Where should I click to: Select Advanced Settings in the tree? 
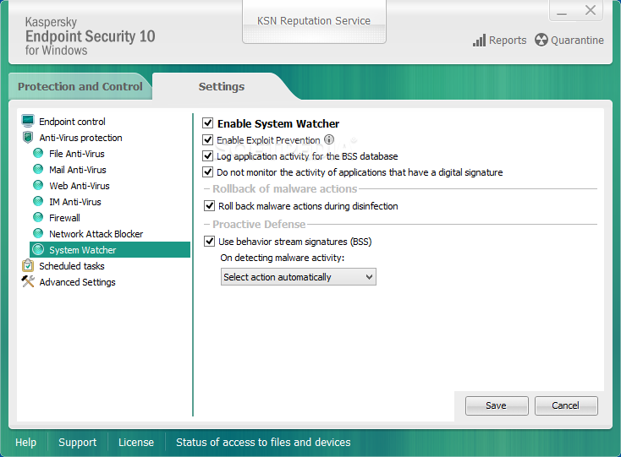click(77, 282)
